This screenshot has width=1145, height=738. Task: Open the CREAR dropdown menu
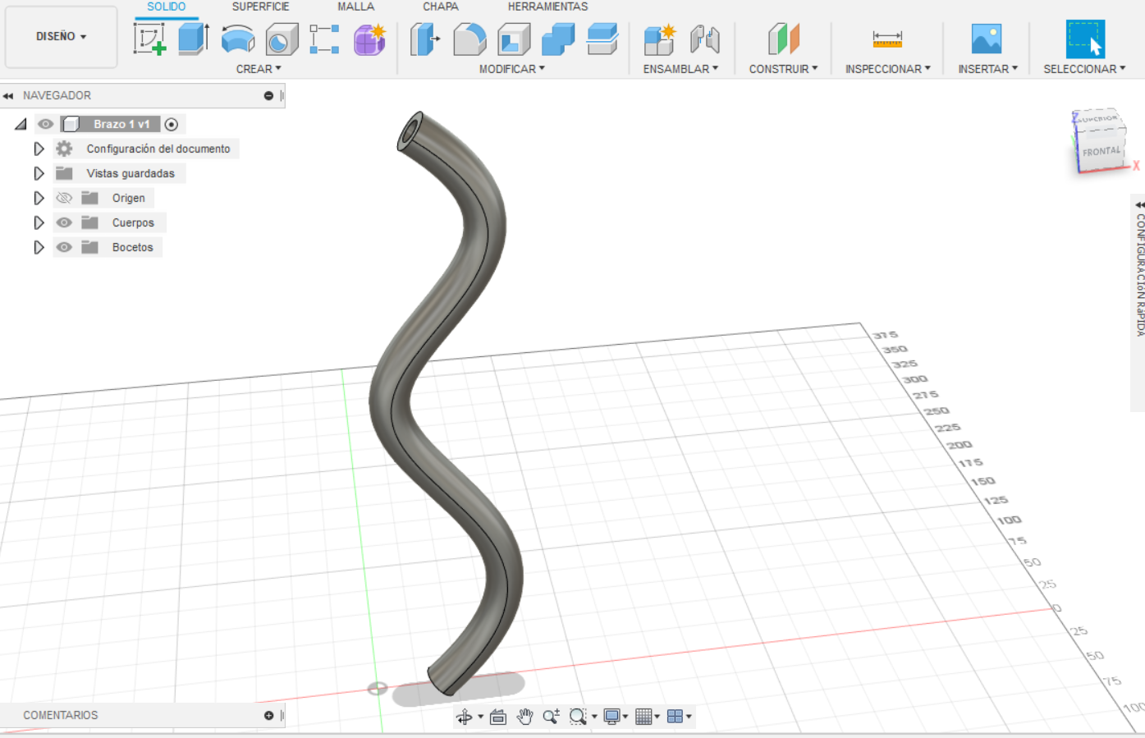pyautogui.click(x=258, y=69)
